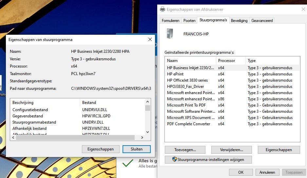The image size is (307, 178).
Task: Click the FRANCOIS-HP server computer icon
Action: pos(170,33)
